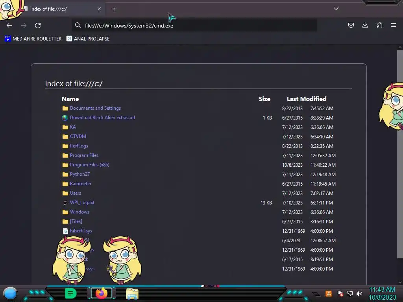Open the Program Files folder link

(84, 155)
